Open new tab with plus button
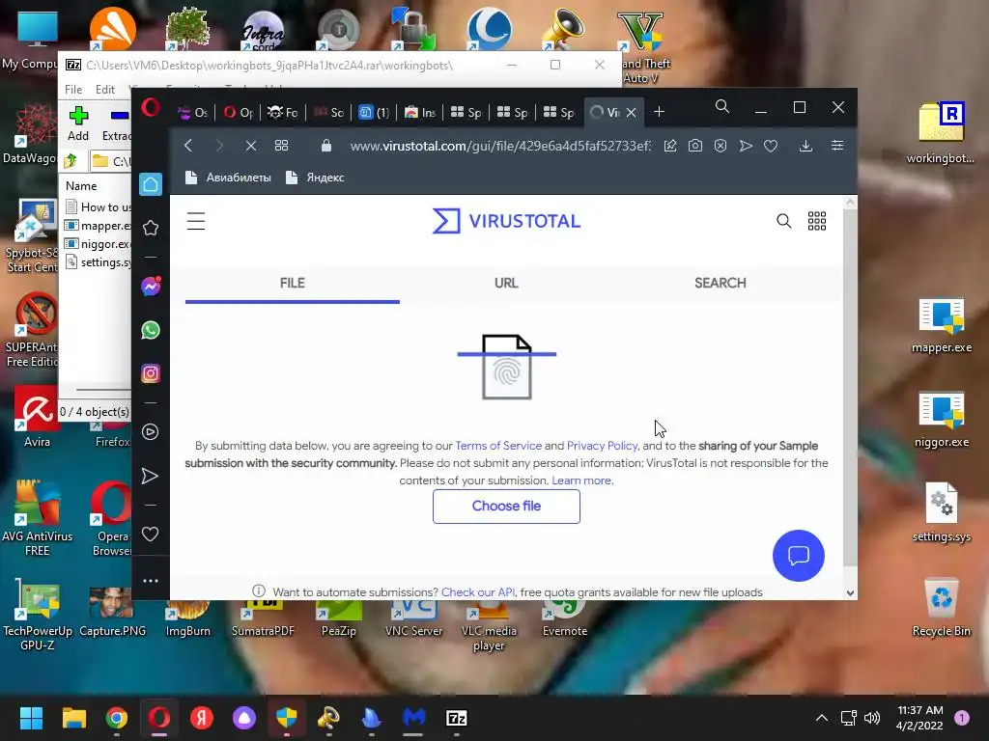989x741 pixels. (x=659, y=112)
